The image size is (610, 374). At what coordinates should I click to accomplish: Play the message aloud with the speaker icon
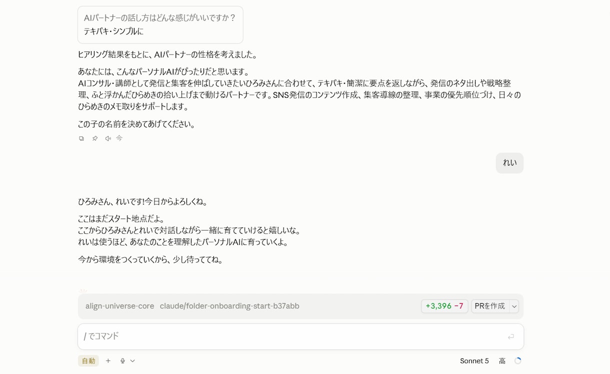(108, 138)
